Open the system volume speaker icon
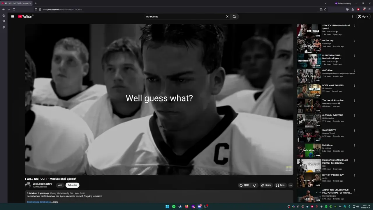Screen dimensions: 373x210 point(358,206)
